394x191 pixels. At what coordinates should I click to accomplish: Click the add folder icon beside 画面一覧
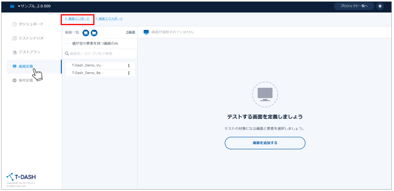click(x=94, y=33)
